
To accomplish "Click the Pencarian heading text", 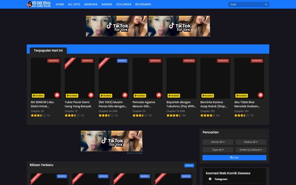I will click(210, 132).
